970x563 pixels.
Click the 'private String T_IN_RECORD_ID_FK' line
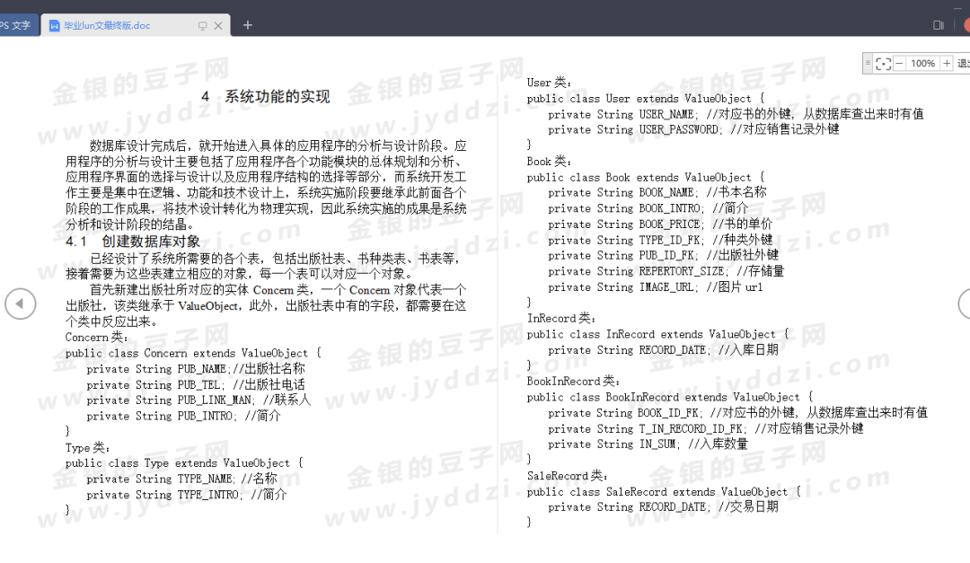pyautogui.click(x=705, y=428)
